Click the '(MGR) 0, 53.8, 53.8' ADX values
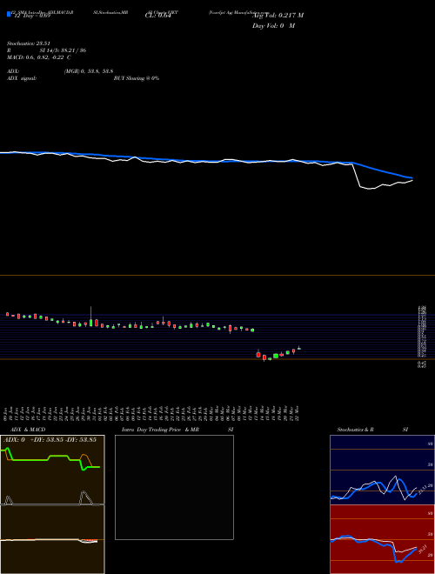The width and height of the screenshot is (435, 574). [x=88, y=71]
